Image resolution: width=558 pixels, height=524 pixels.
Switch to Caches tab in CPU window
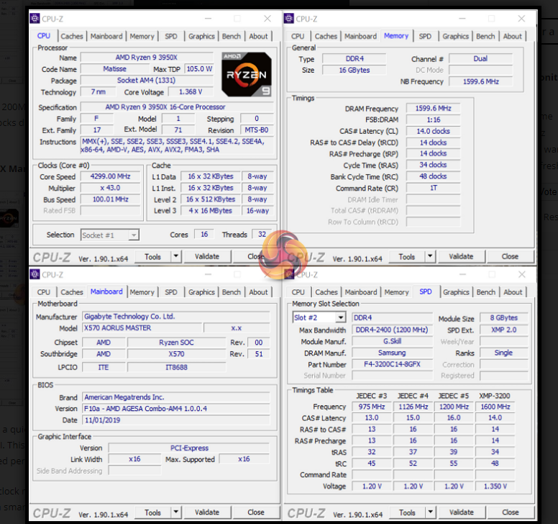(71, 36)
